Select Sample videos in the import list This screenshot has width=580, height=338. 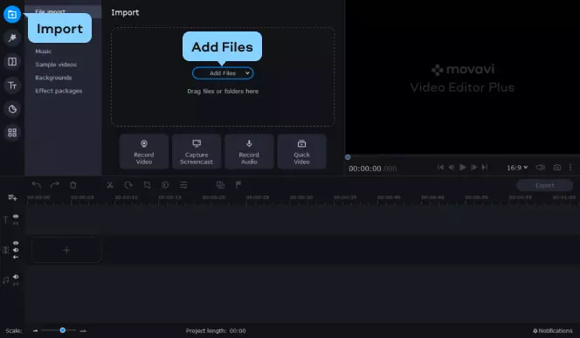(x=56, y=65)
